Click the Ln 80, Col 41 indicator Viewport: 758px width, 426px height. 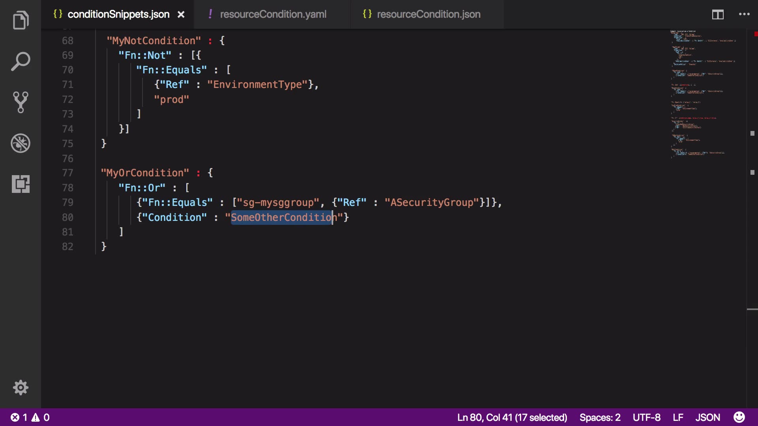click(512, 417)
